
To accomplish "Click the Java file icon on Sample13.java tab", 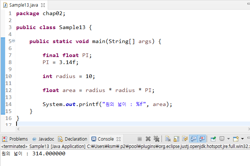I will point(5,5).
